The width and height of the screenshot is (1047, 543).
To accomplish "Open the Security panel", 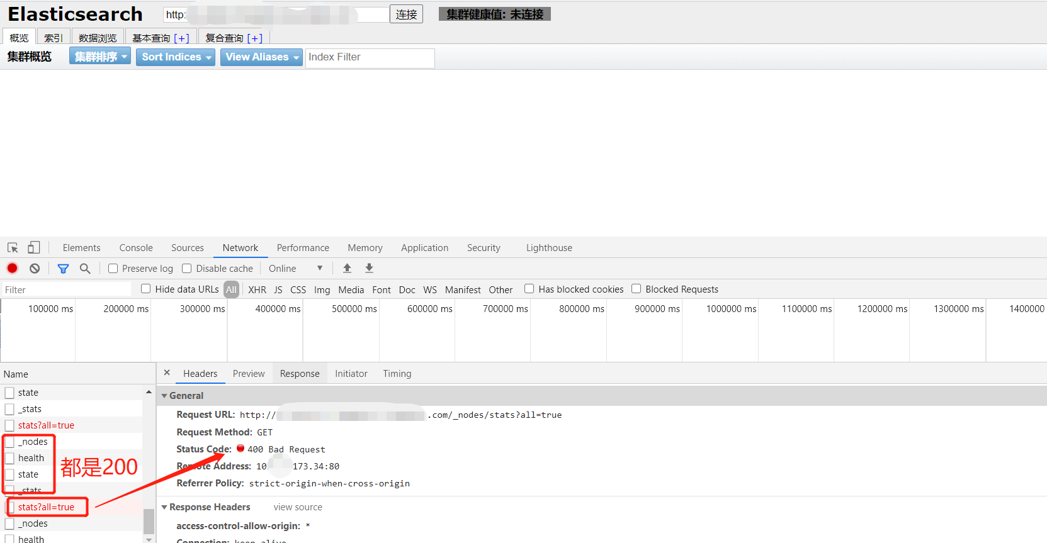I will 484,248.
